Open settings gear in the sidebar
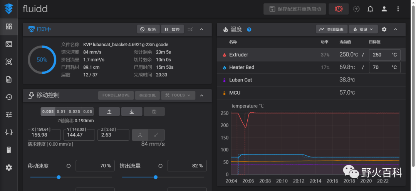The height and width of the screenshot is (191, 416). pyautogui.click(x=9, y=168)
